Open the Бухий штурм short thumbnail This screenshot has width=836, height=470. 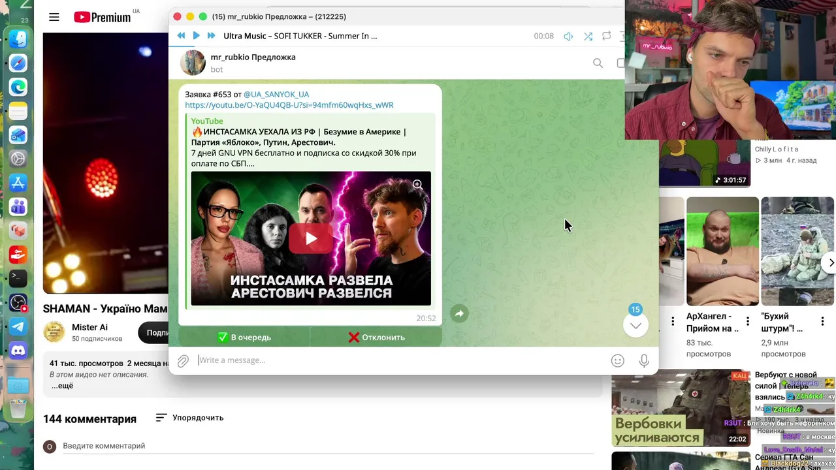click(797, 251)
